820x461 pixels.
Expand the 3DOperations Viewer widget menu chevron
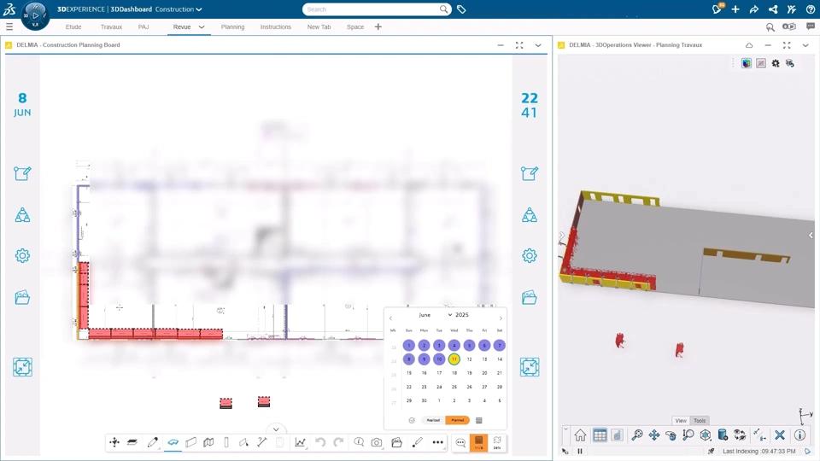tap(805, 45)
